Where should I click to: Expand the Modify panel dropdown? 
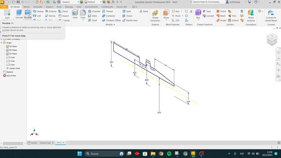click(x=110, y=25)
